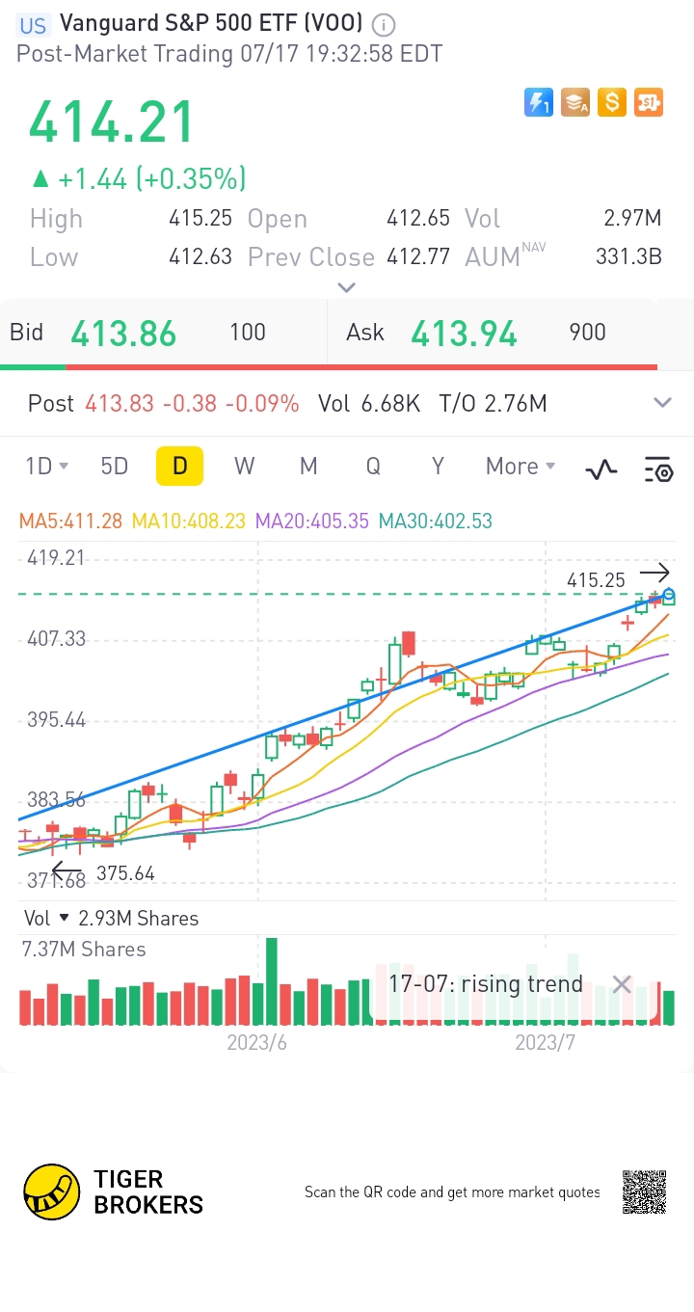Screen dimensions: 694x1312
Task: Tap the MA20:405.35 indicator label
Action: coord(312,522)
